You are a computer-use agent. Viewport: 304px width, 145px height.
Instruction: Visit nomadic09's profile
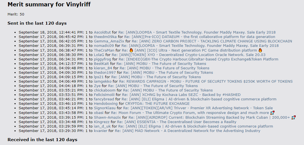point(104,46)
